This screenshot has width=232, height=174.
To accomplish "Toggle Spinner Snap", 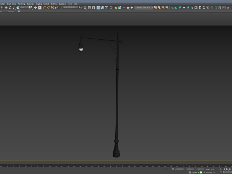I will (57, 8).
